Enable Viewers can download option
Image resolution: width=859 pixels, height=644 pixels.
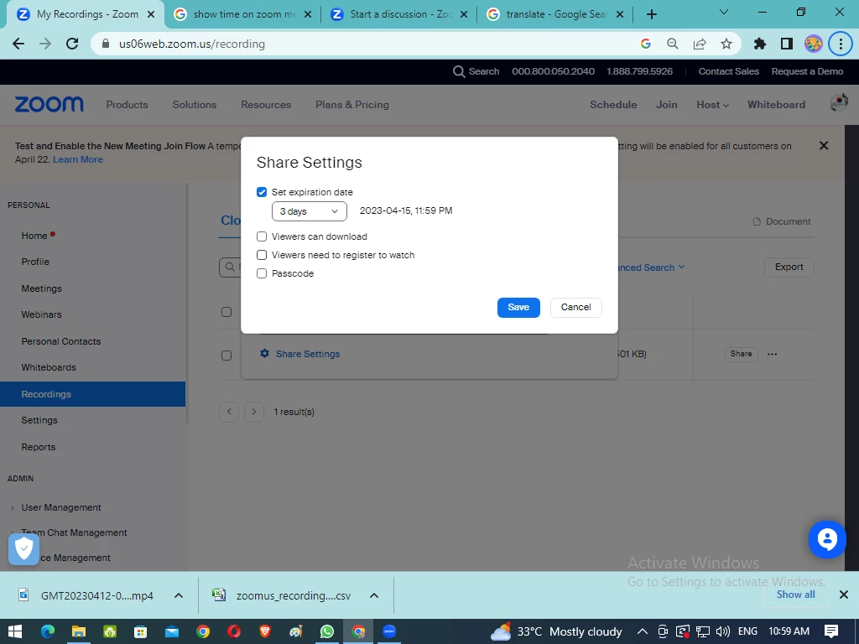click(262, 236)
